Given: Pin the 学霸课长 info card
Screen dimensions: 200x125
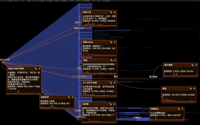Looking at the screenshot, I should point(179,109).
